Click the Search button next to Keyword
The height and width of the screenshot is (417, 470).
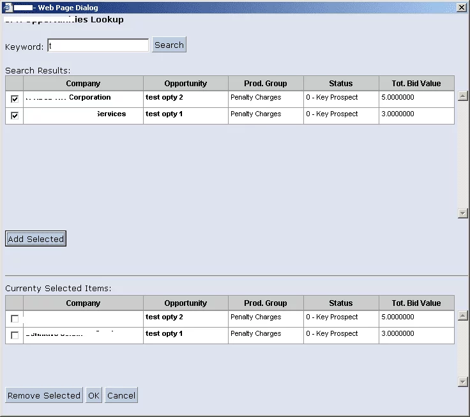169,45
